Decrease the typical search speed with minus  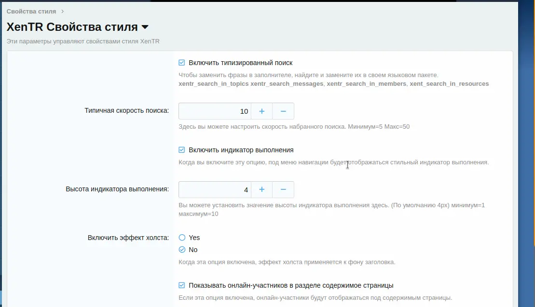click(x=283, y=111)
